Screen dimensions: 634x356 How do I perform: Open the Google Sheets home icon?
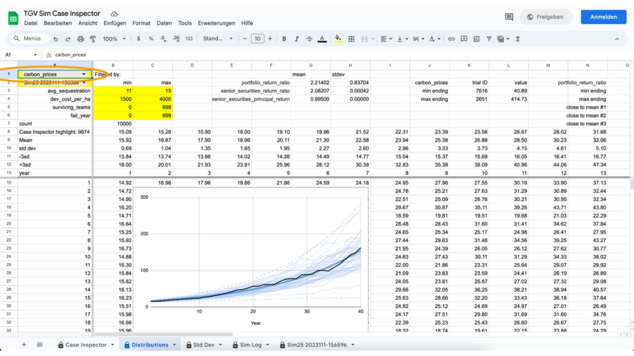click(x=13, y=18)
